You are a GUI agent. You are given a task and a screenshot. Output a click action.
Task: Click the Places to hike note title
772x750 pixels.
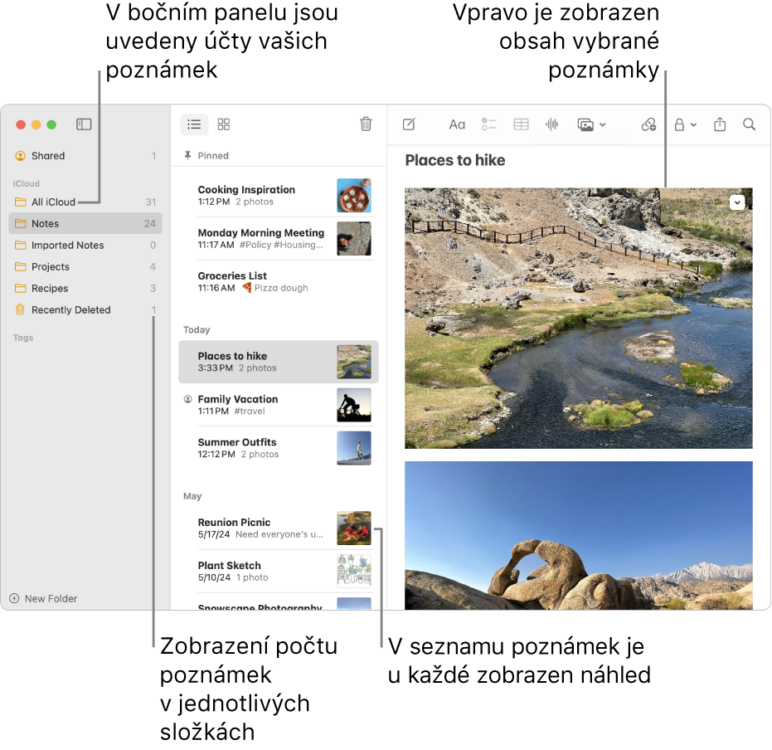click(455, 161)
